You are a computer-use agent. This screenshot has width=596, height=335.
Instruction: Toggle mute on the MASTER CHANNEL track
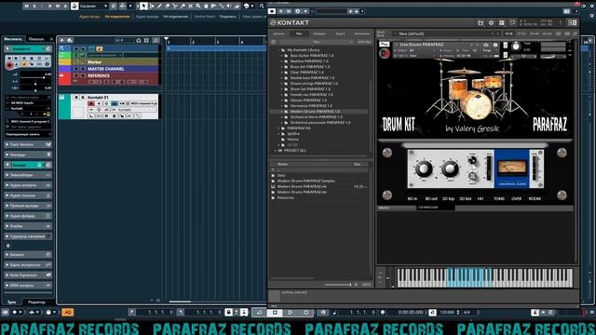coord(76,69)
